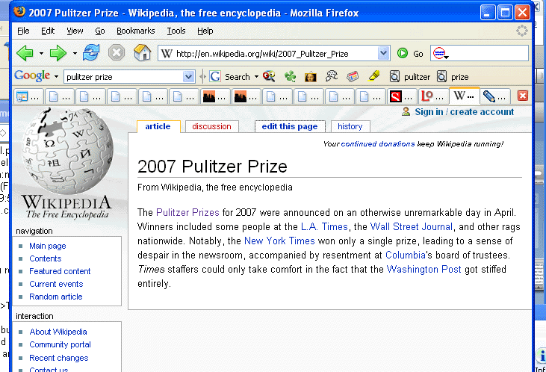This screenshot has height=372, width=546.
Task: Click the green Back arrow button
Action: coord(25,53)
